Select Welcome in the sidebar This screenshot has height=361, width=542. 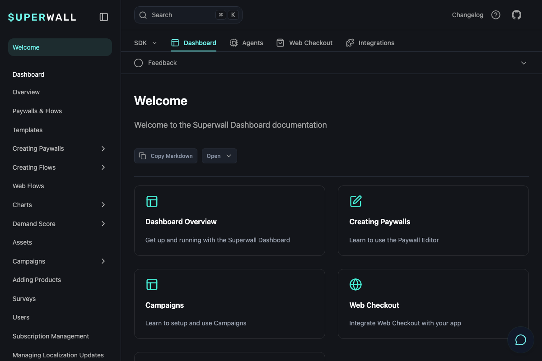pyautogui.click(x=60, y=47)
